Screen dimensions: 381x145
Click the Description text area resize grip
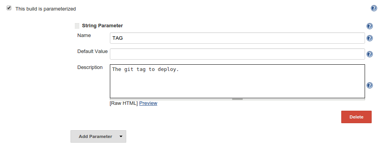click(x=237, y=99)
